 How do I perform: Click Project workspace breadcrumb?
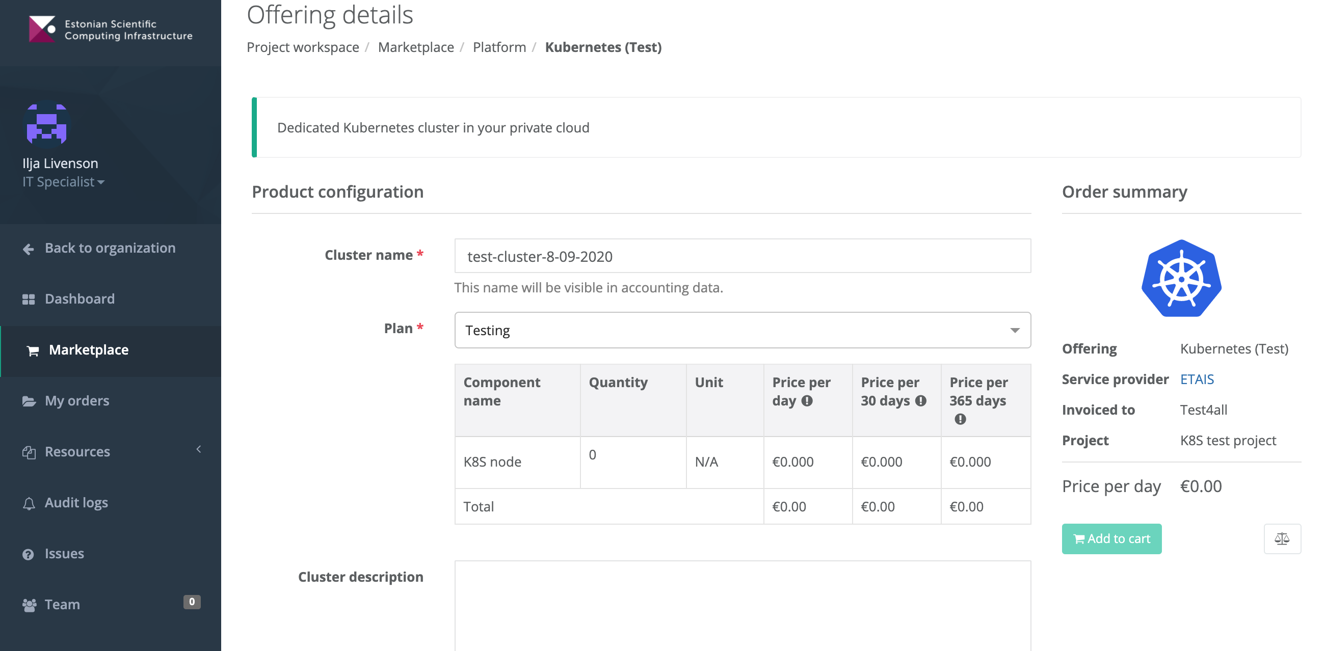(x=302, y=47)
